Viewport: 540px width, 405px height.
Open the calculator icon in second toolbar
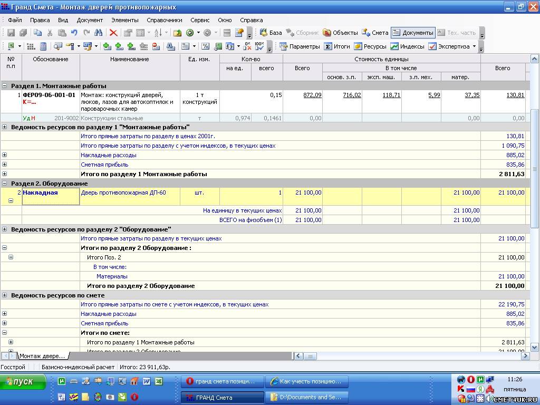point(43,46)
